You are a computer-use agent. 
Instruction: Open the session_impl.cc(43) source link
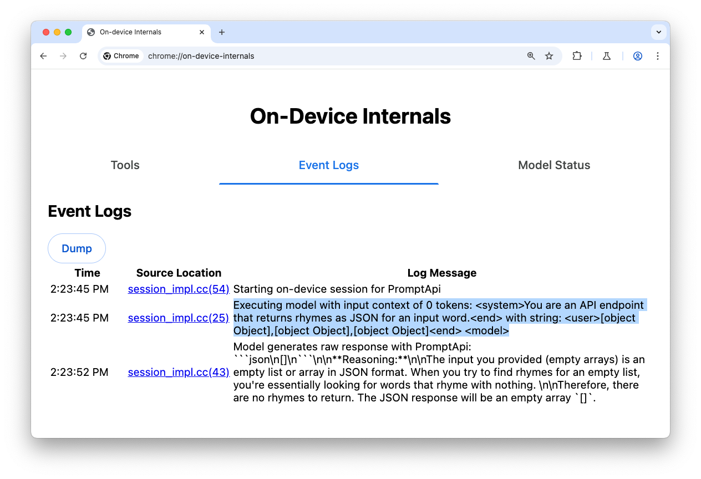click(x=178, y=372)
